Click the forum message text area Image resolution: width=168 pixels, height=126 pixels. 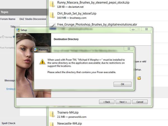33,111
